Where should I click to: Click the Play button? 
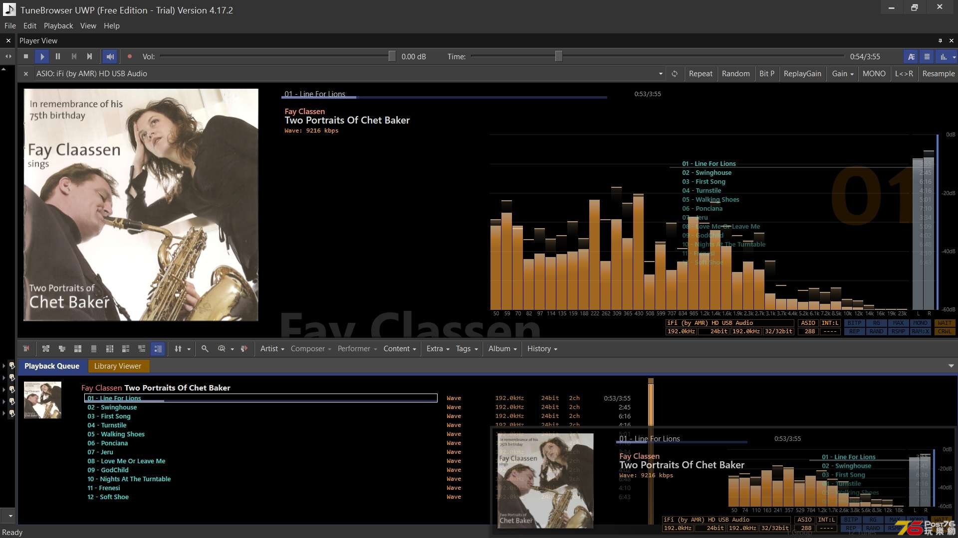point(42,56)
